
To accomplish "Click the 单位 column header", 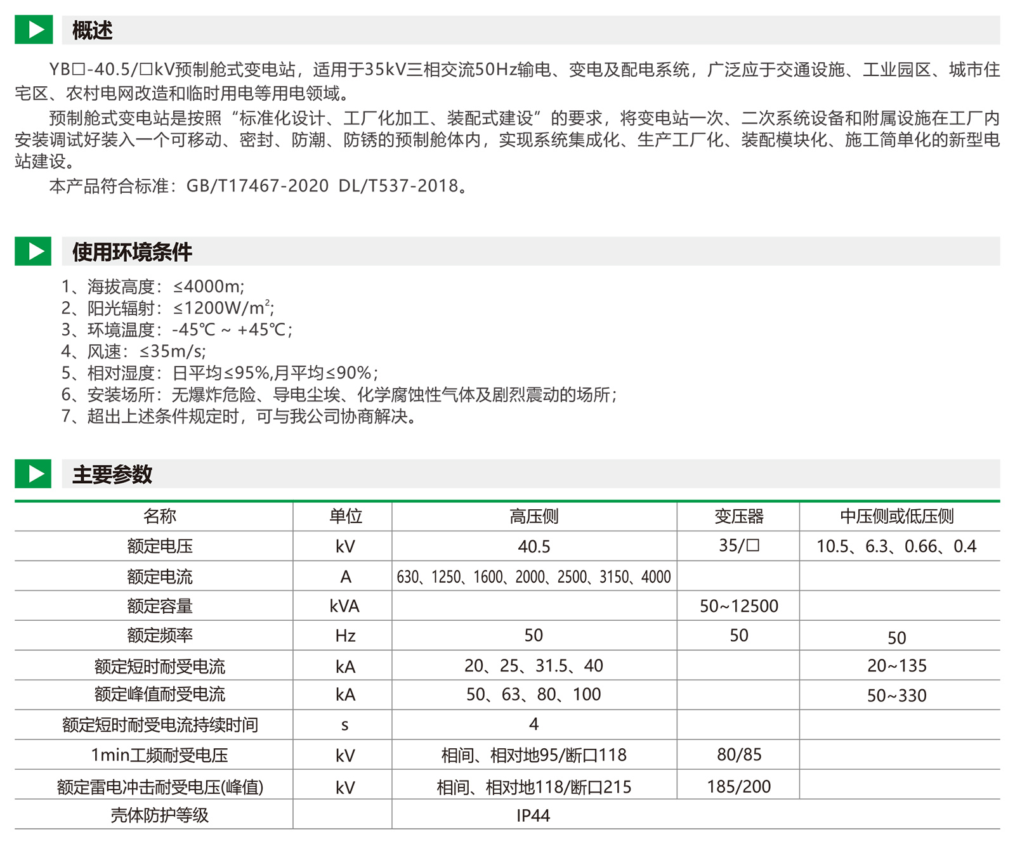I will 345,516.
